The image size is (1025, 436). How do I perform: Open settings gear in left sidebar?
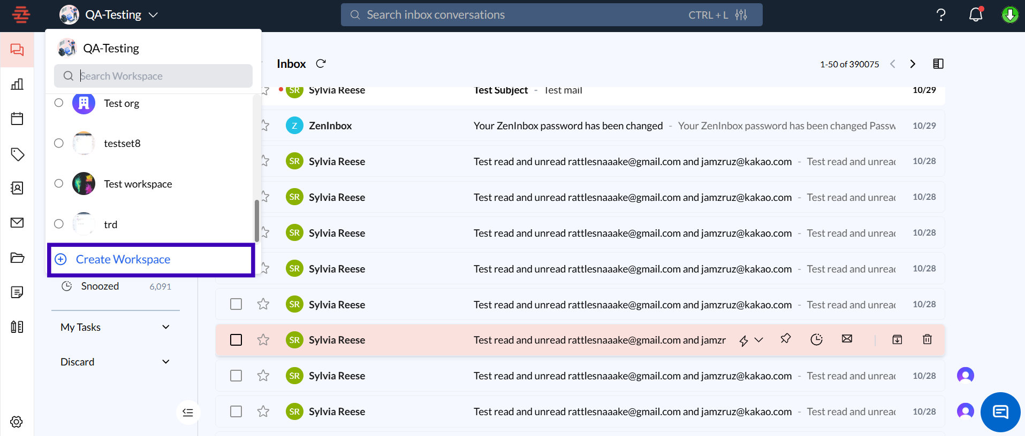pyautogui.click(x=17, y=422)
